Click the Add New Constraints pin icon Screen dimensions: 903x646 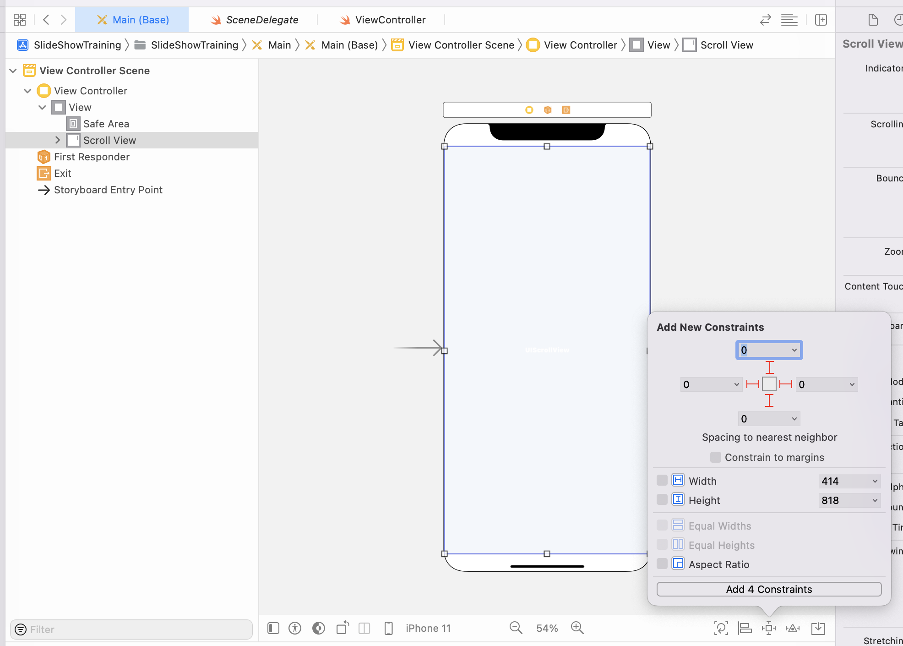click(x=769, y=628)
